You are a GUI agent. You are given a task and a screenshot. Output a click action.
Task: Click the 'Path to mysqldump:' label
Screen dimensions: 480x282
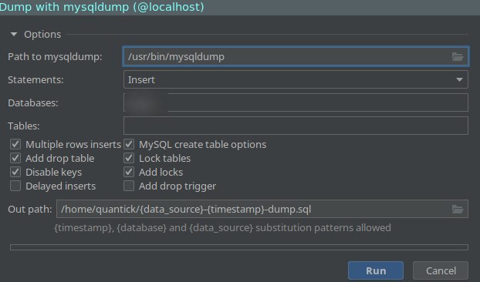[55, 56]
